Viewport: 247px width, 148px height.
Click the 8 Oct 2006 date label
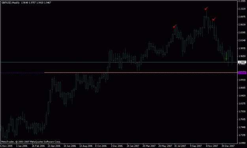click(x=101, y=146)
